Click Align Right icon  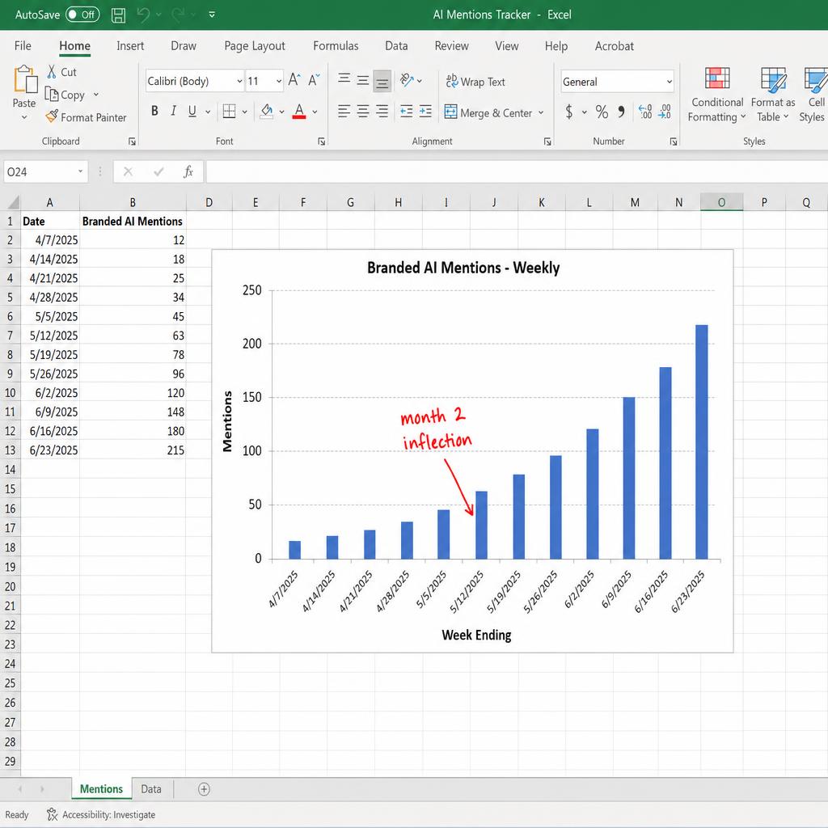tap(382, 112)
